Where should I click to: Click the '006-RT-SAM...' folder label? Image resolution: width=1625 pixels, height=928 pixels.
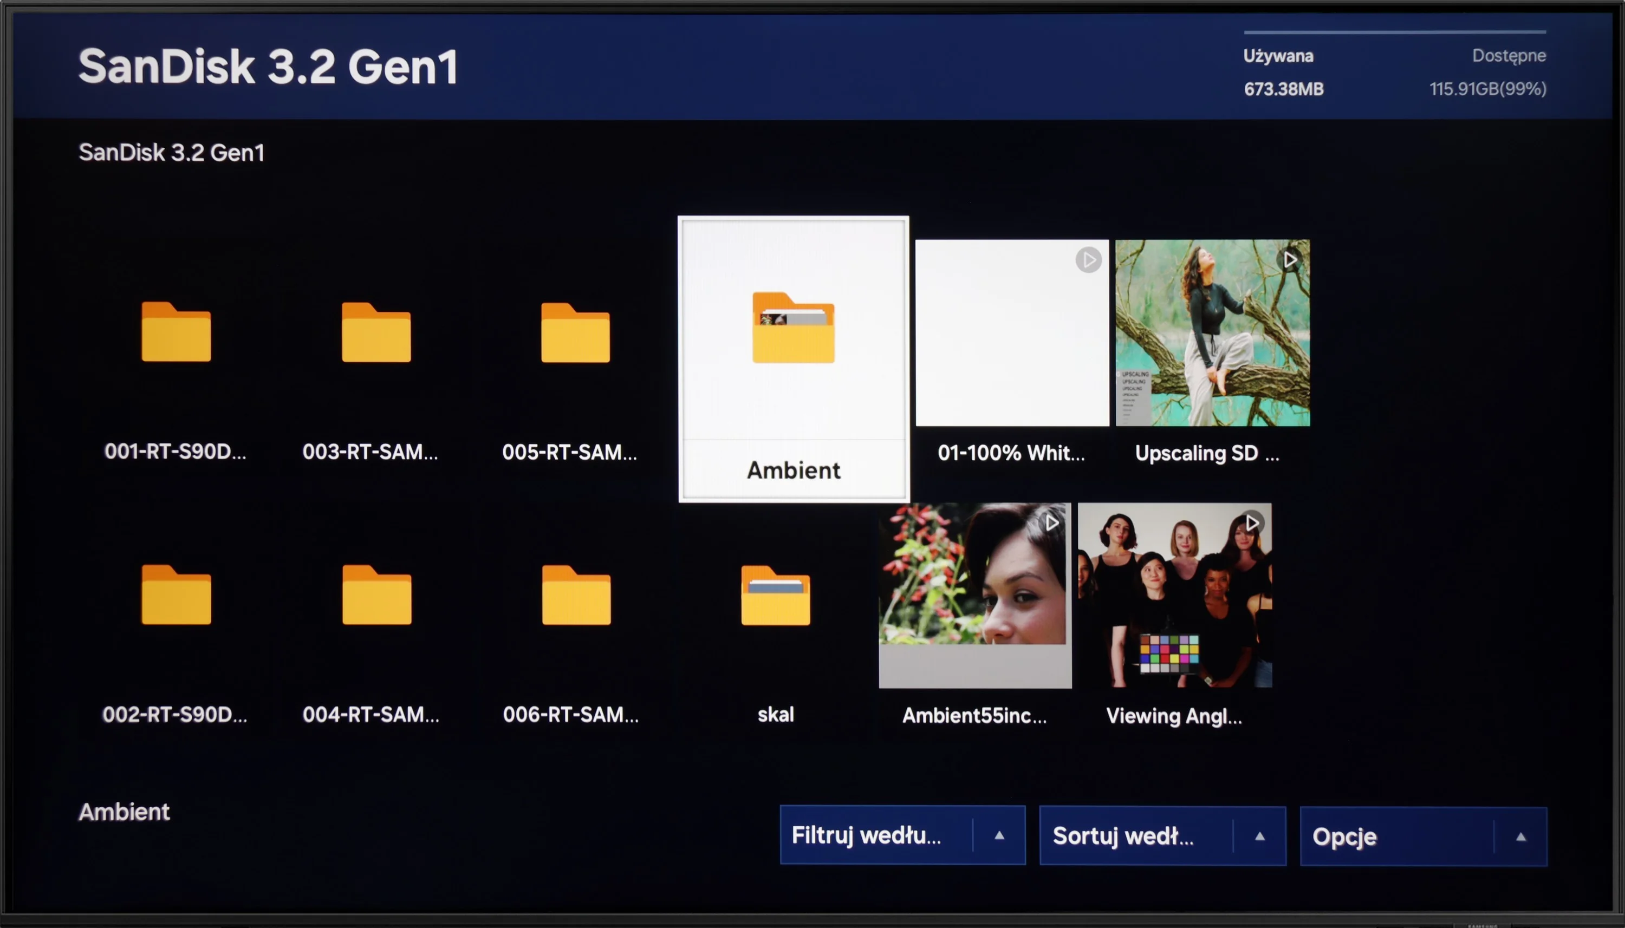(x=571, y=715)
